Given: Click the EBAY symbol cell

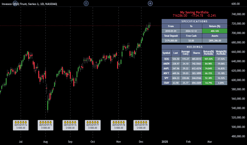Looking at the screenshot, I should (x=166, y=83).
